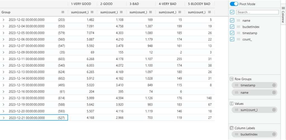Click the 4-VERY BAD sum(count_) header
This screenshot has height=140, width=286.
(167, 12)
